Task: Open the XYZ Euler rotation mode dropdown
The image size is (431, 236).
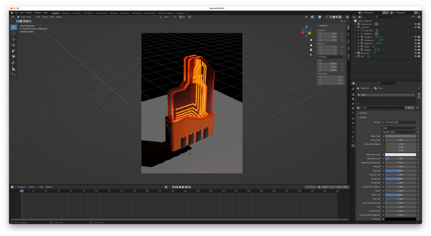Action: [330, 56]
